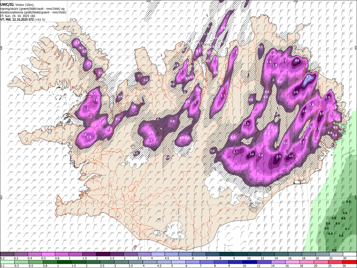Click the 'IT: Sun. 19. 10. 2025 18Z' line

[x=18, y=16]
